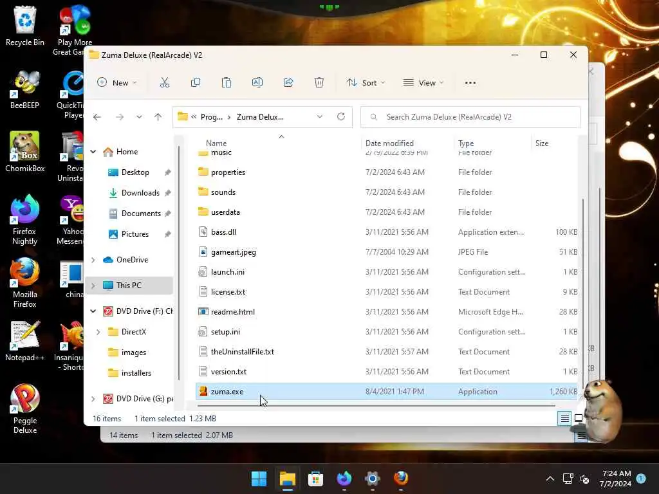This screenshot has height=494, width=659.
Task: Select images folder in navigation tree
Action: point(134,352)
